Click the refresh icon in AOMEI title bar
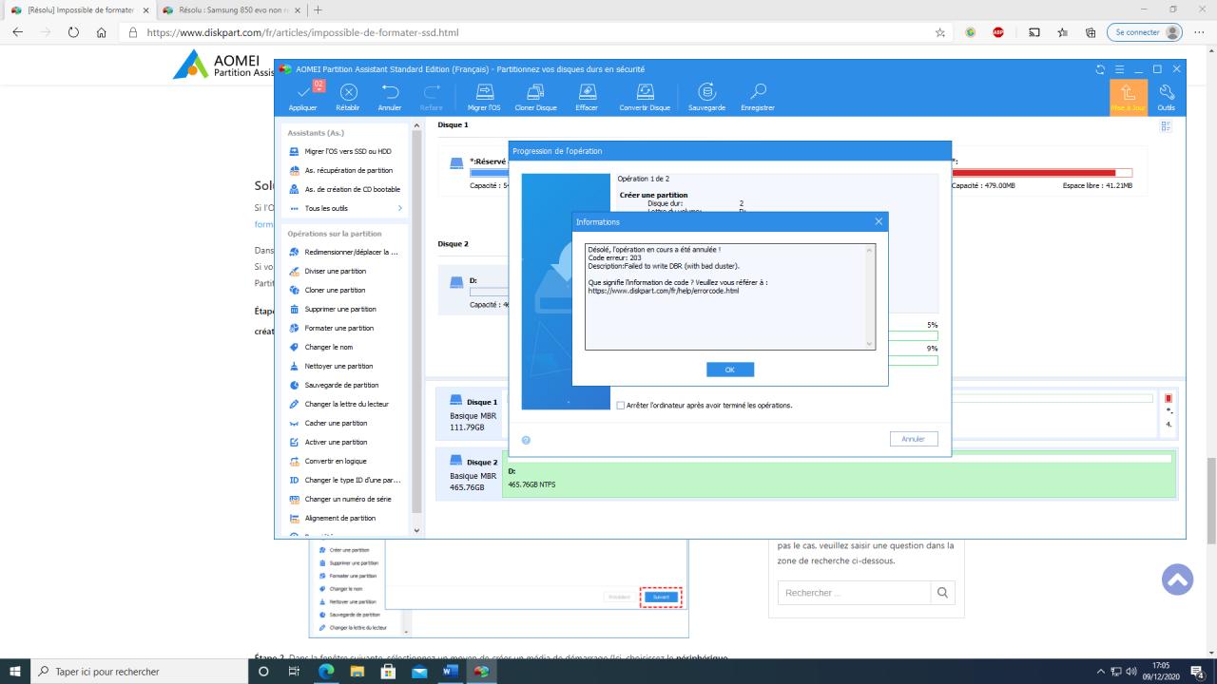1217x684 pixels. click(x=1101, y=69)
